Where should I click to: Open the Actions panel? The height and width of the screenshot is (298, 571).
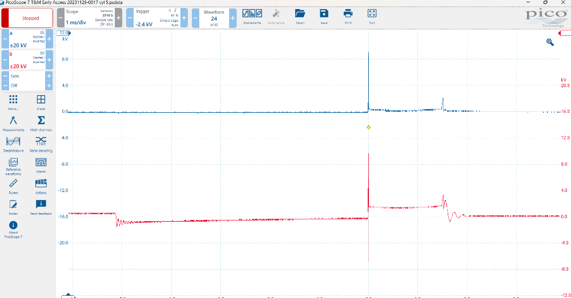(41, 186)
